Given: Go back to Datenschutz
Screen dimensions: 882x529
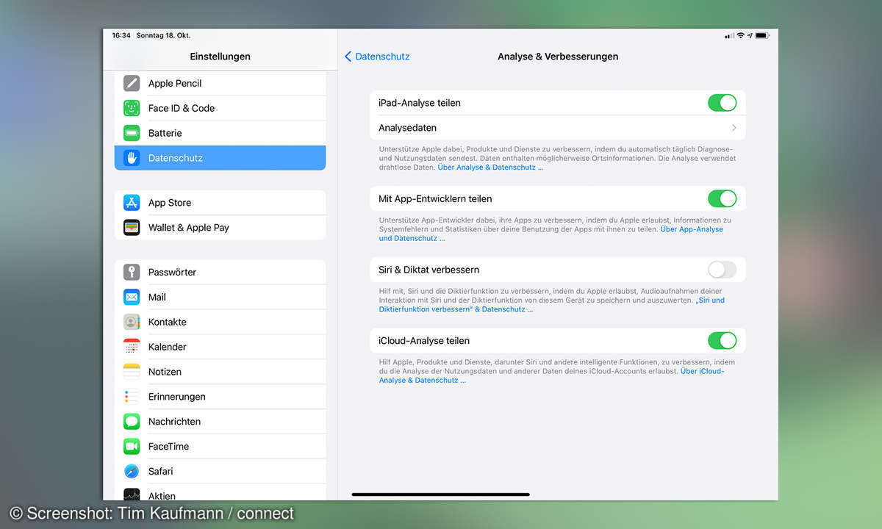Looking at the screenshot, I should click(377, 57).
